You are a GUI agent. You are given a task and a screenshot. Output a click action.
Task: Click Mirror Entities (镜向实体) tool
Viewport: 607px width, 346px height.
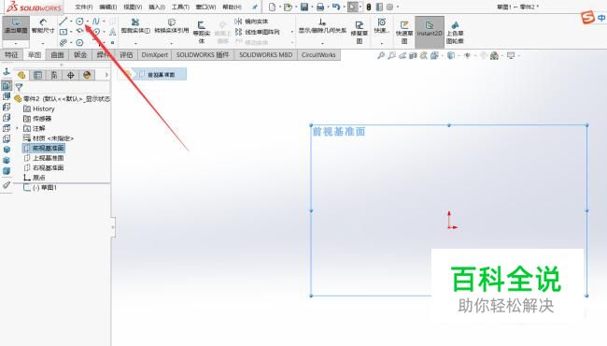tap(251, 22)
